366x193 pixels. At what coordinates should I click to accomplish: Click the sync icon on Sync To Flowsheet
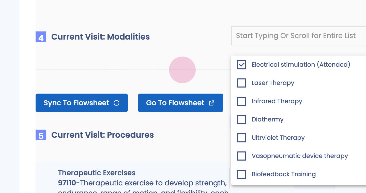116,103
